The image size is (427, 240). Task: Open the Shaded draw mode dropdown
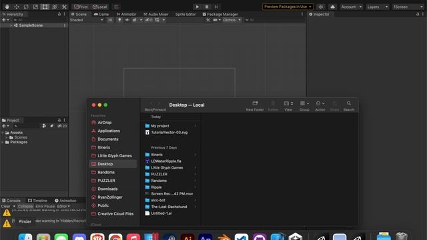pos(87,20)
